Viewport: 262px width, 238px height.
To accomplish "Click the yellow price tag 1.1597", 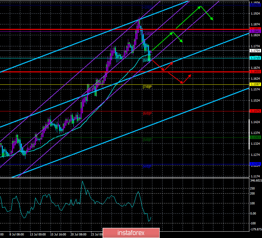I will tap(255, 84).
